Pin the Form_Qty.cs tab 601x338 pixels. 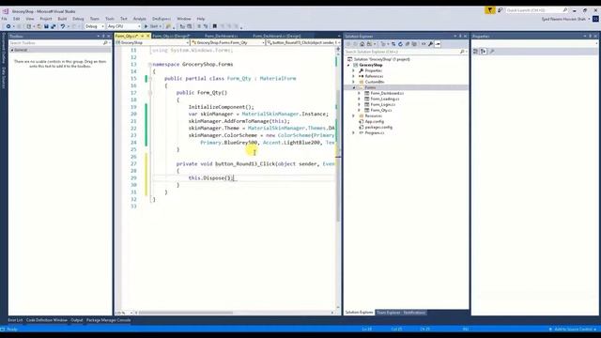(x=142, y=36)
